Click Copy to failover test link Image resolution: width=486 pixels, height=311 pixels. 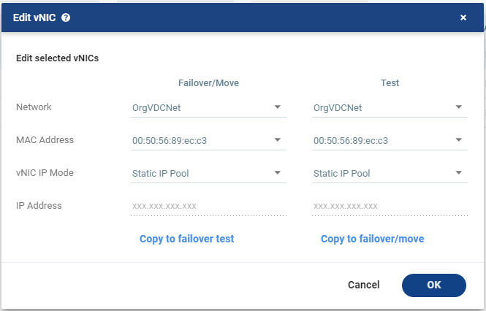pos(187,239)
